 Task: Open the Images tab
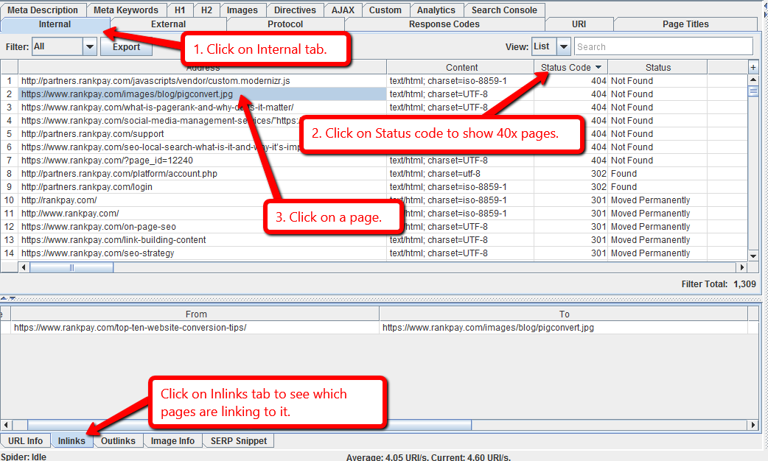point(242,10)
